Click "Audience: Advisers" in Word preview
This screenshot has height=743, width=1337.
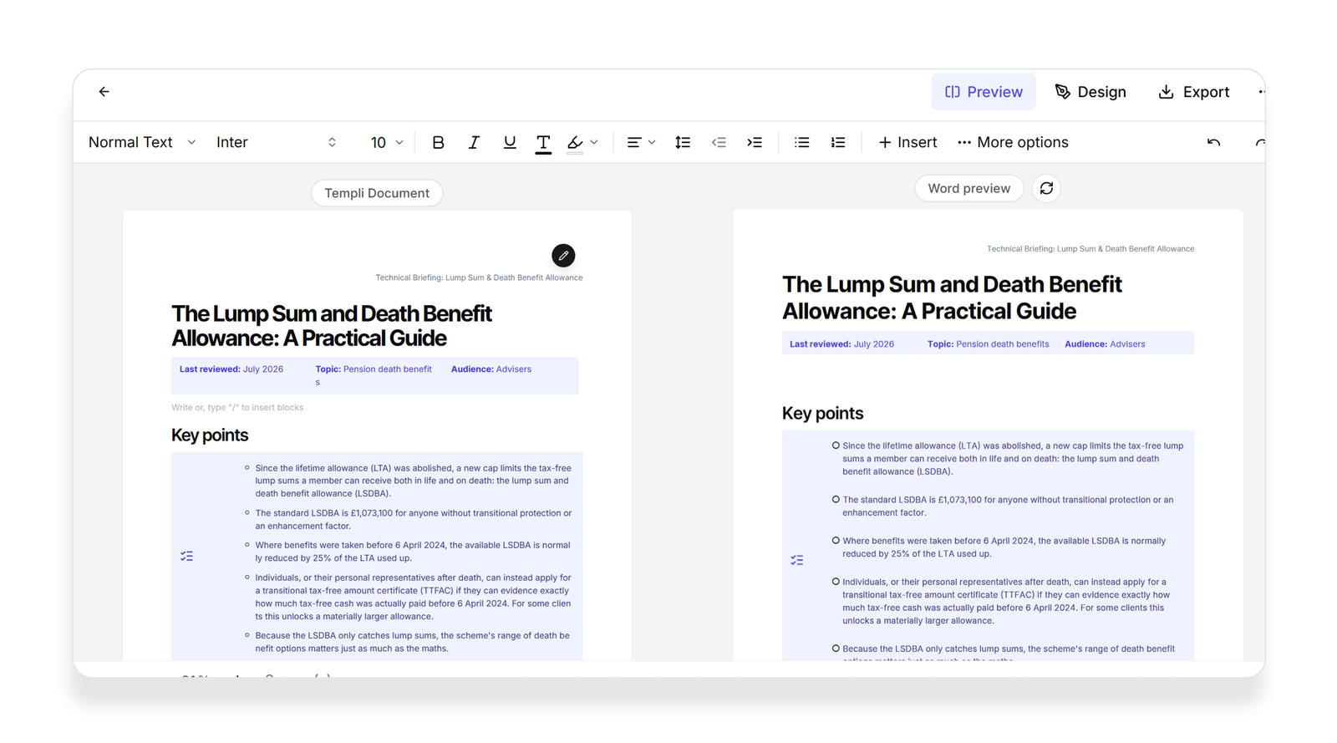(x=1105, y=344)
